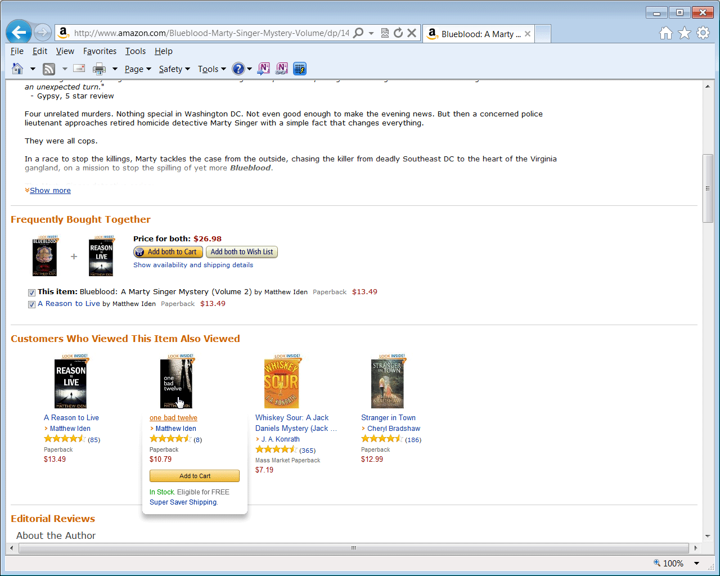
Task: Uncheck the 'This item: Blueblood' checkbox
Action: pos(31,292)
